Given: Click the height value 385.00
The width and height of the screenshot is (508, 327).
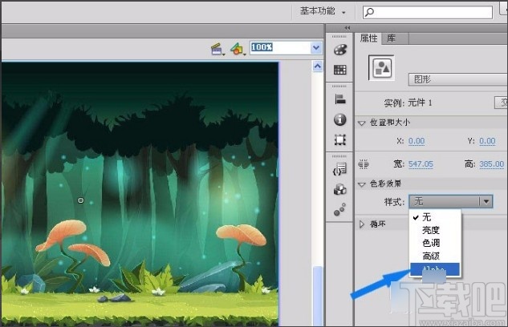Looking at the screenshot, I should pyautogui.click(x=491, y=164).
